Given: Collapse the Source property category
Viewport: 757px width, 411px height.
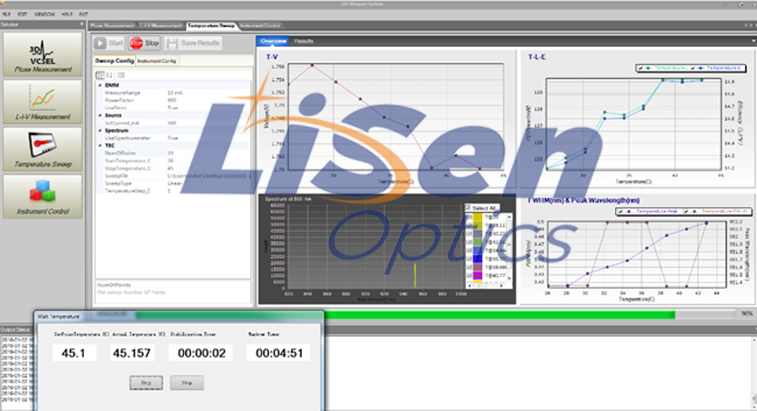Looking at the screenshot, I should click(100, 116).
